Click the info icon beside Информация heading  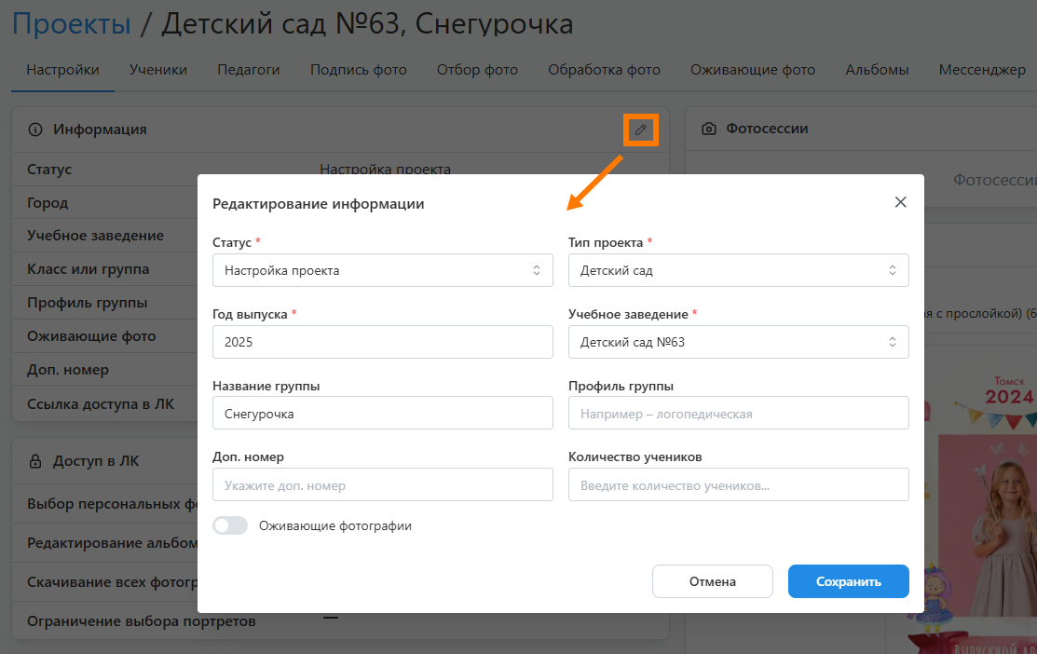pyautogui.click(x=35, y=129)
